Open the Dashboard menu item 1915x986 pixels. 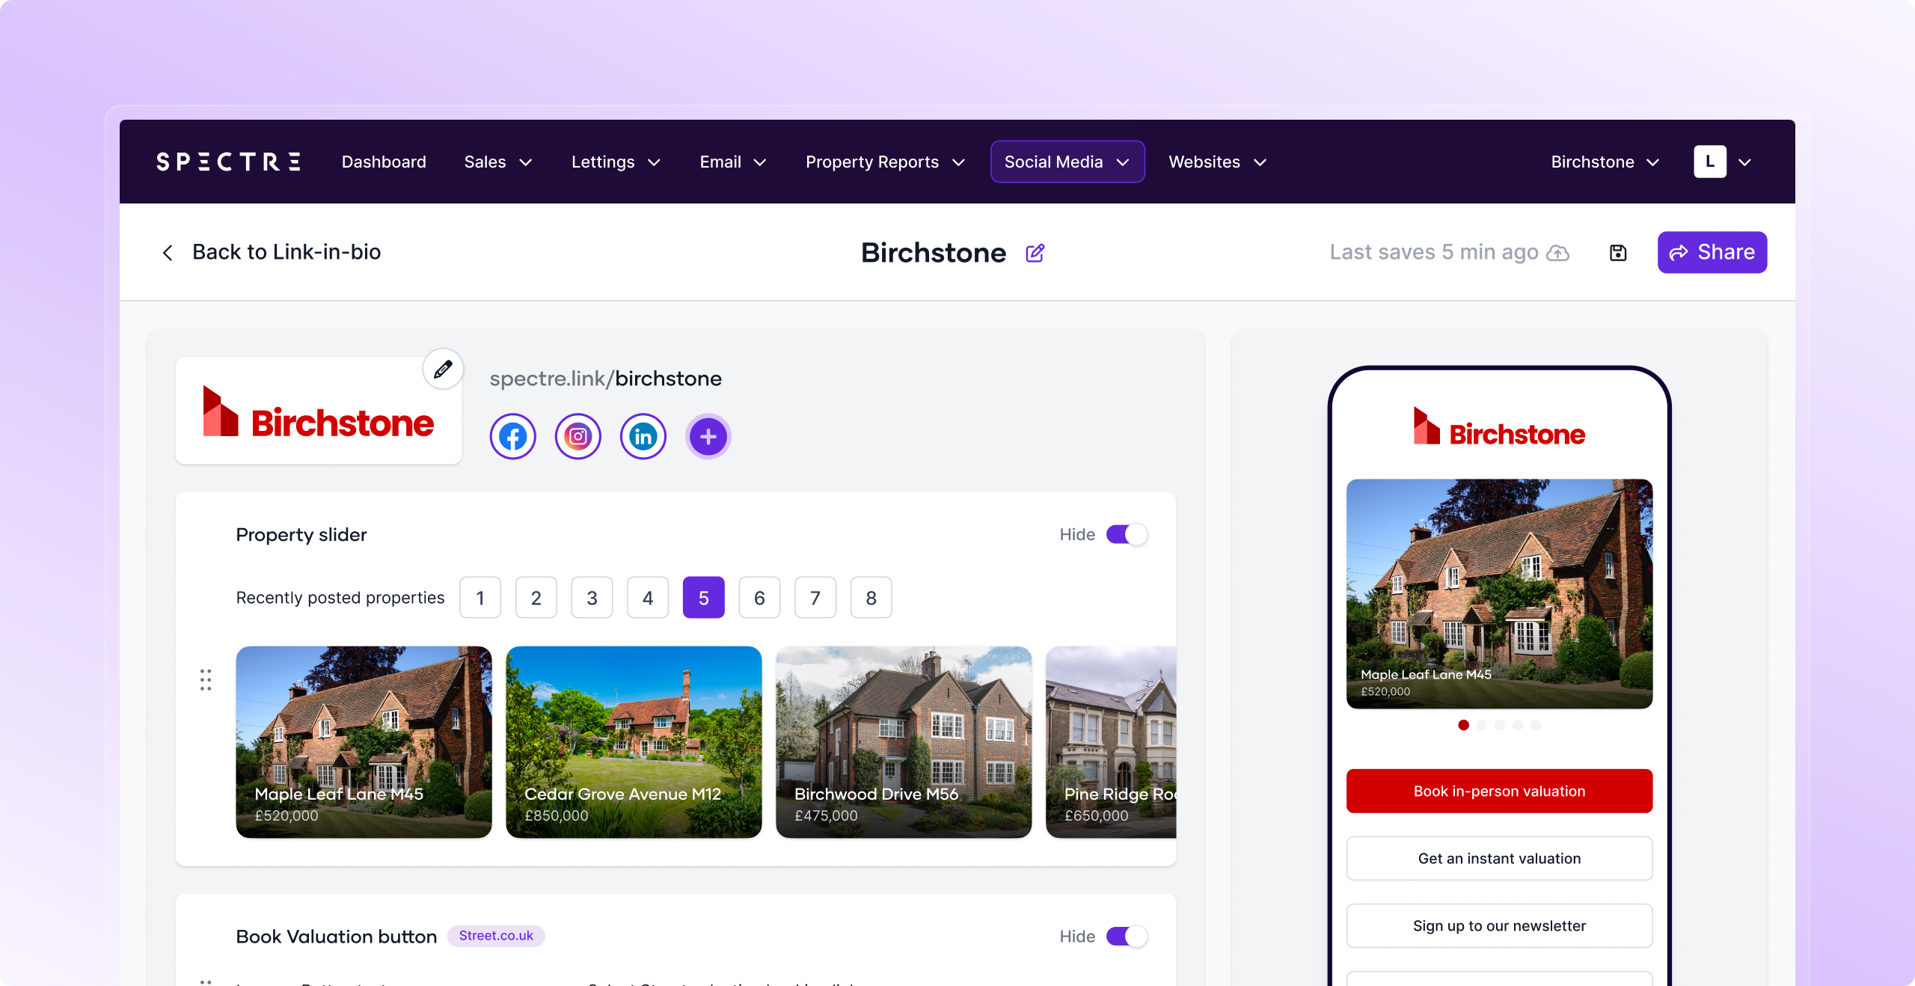[384, 162]
